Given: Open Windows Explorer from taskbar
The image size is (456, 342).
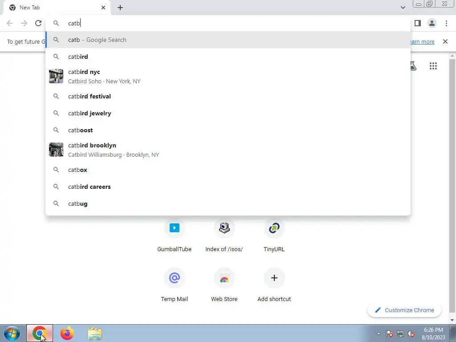Looking at the screenshot, I should (95, 334).
